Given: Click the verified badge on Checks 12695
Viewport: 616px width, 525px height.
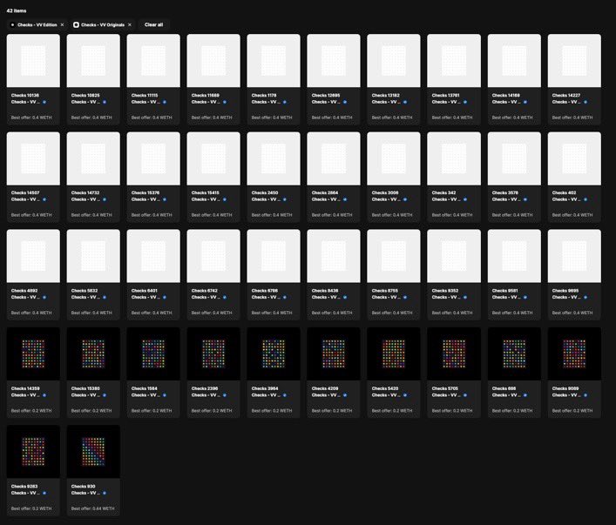Looking at the screenshot, I should tap(345, 102).
